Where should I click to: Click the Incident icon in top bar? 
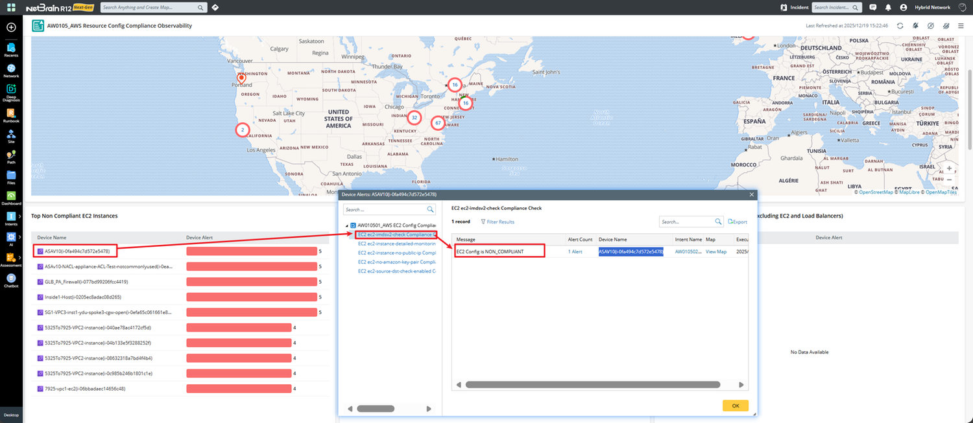pyautogui.click(x=784, y=7)
